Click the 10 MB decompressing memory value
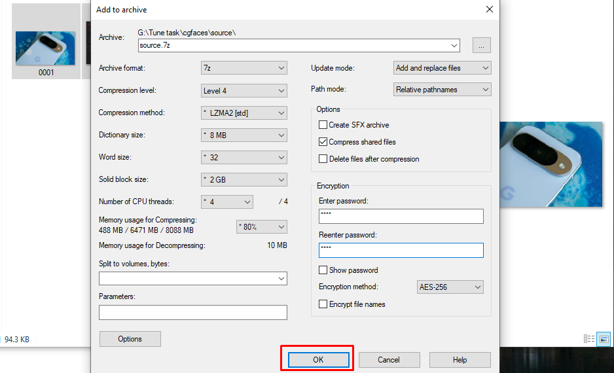The width and height of the screenshot is (614, 373). pos(277,245)
